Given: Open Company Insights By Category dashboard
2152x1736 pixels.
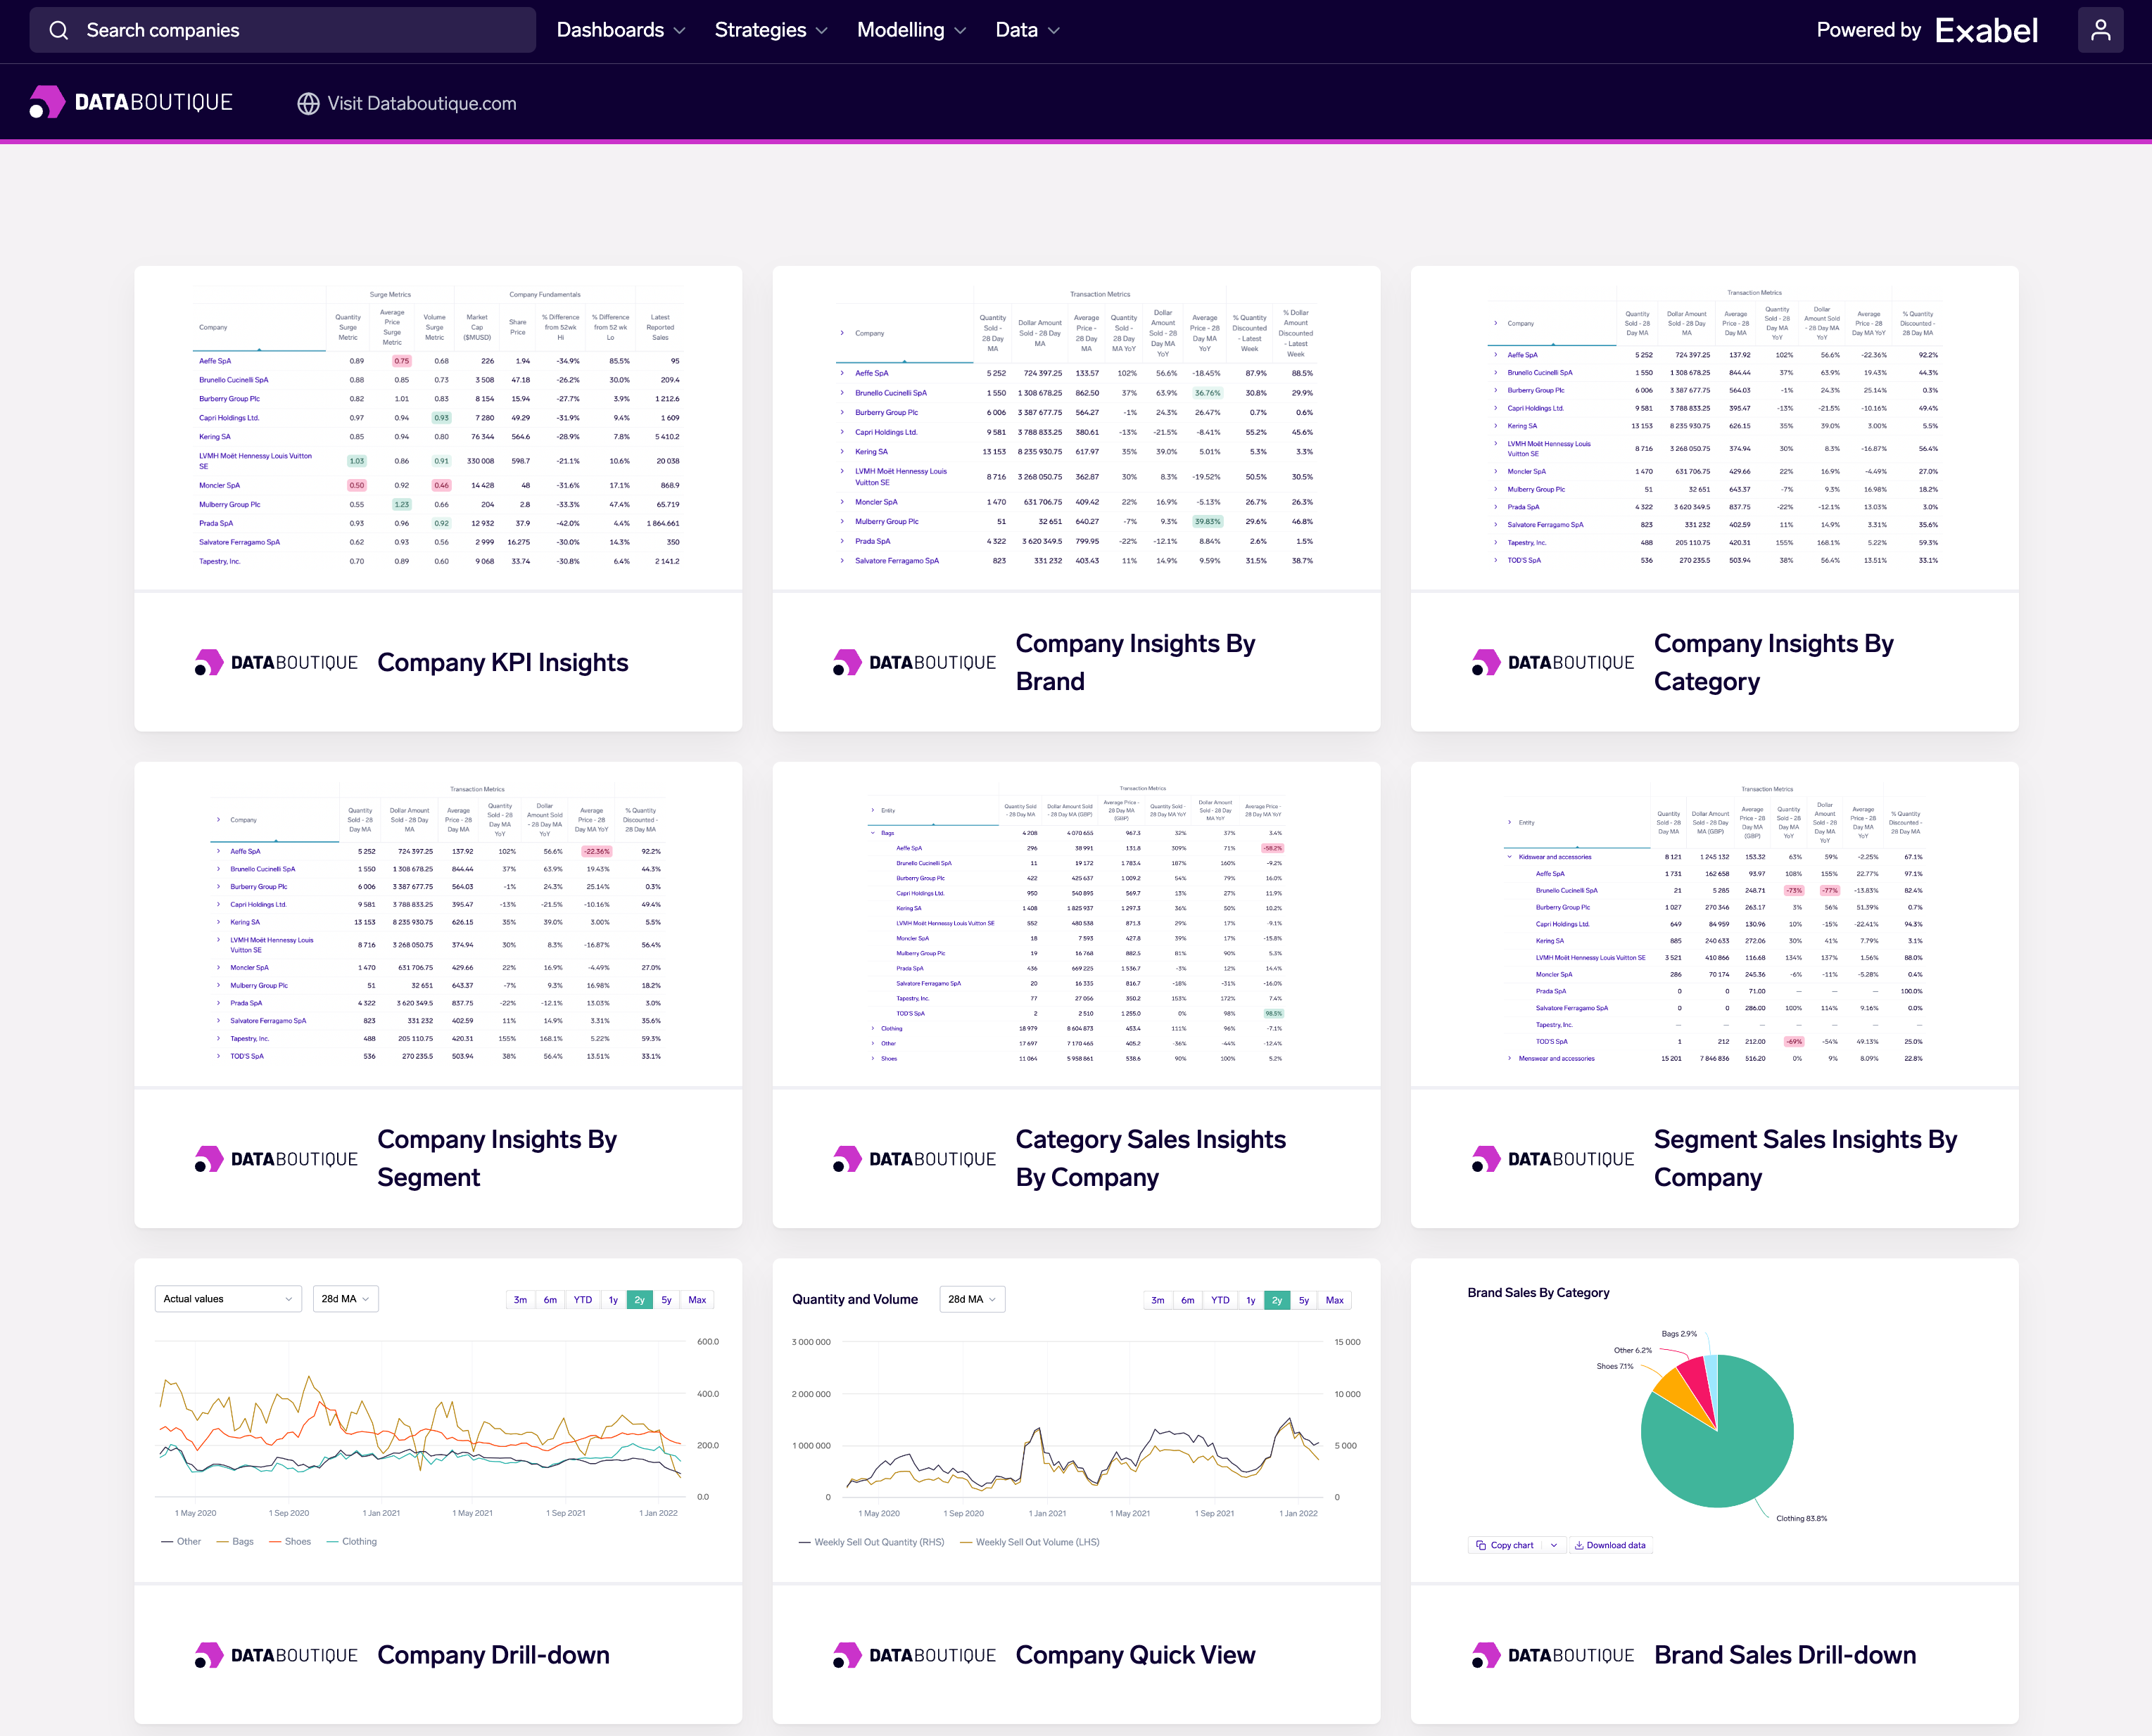Looking at the screenshot, I should (x=1774, y=662).
